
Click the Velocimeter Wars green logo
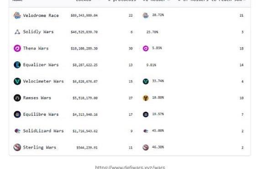click(x=17, y=82)
